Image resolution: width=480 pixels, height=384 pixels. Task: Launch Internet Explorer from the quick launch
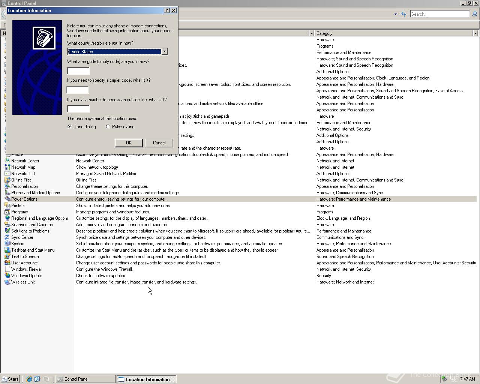pyautogui.click(x=29, y=379)
